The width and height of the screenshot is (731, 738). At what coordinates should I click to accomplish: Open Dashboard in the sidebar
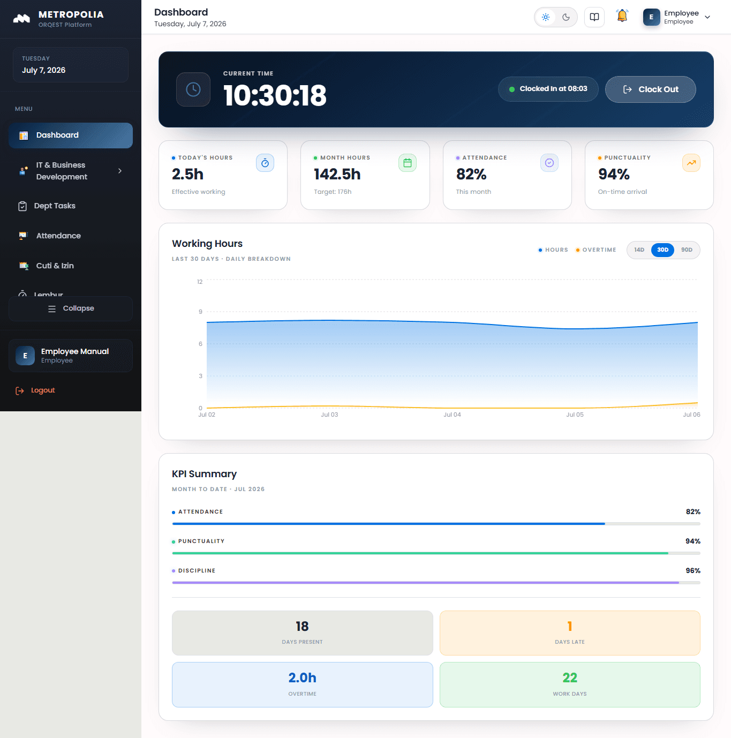point(71,135)
